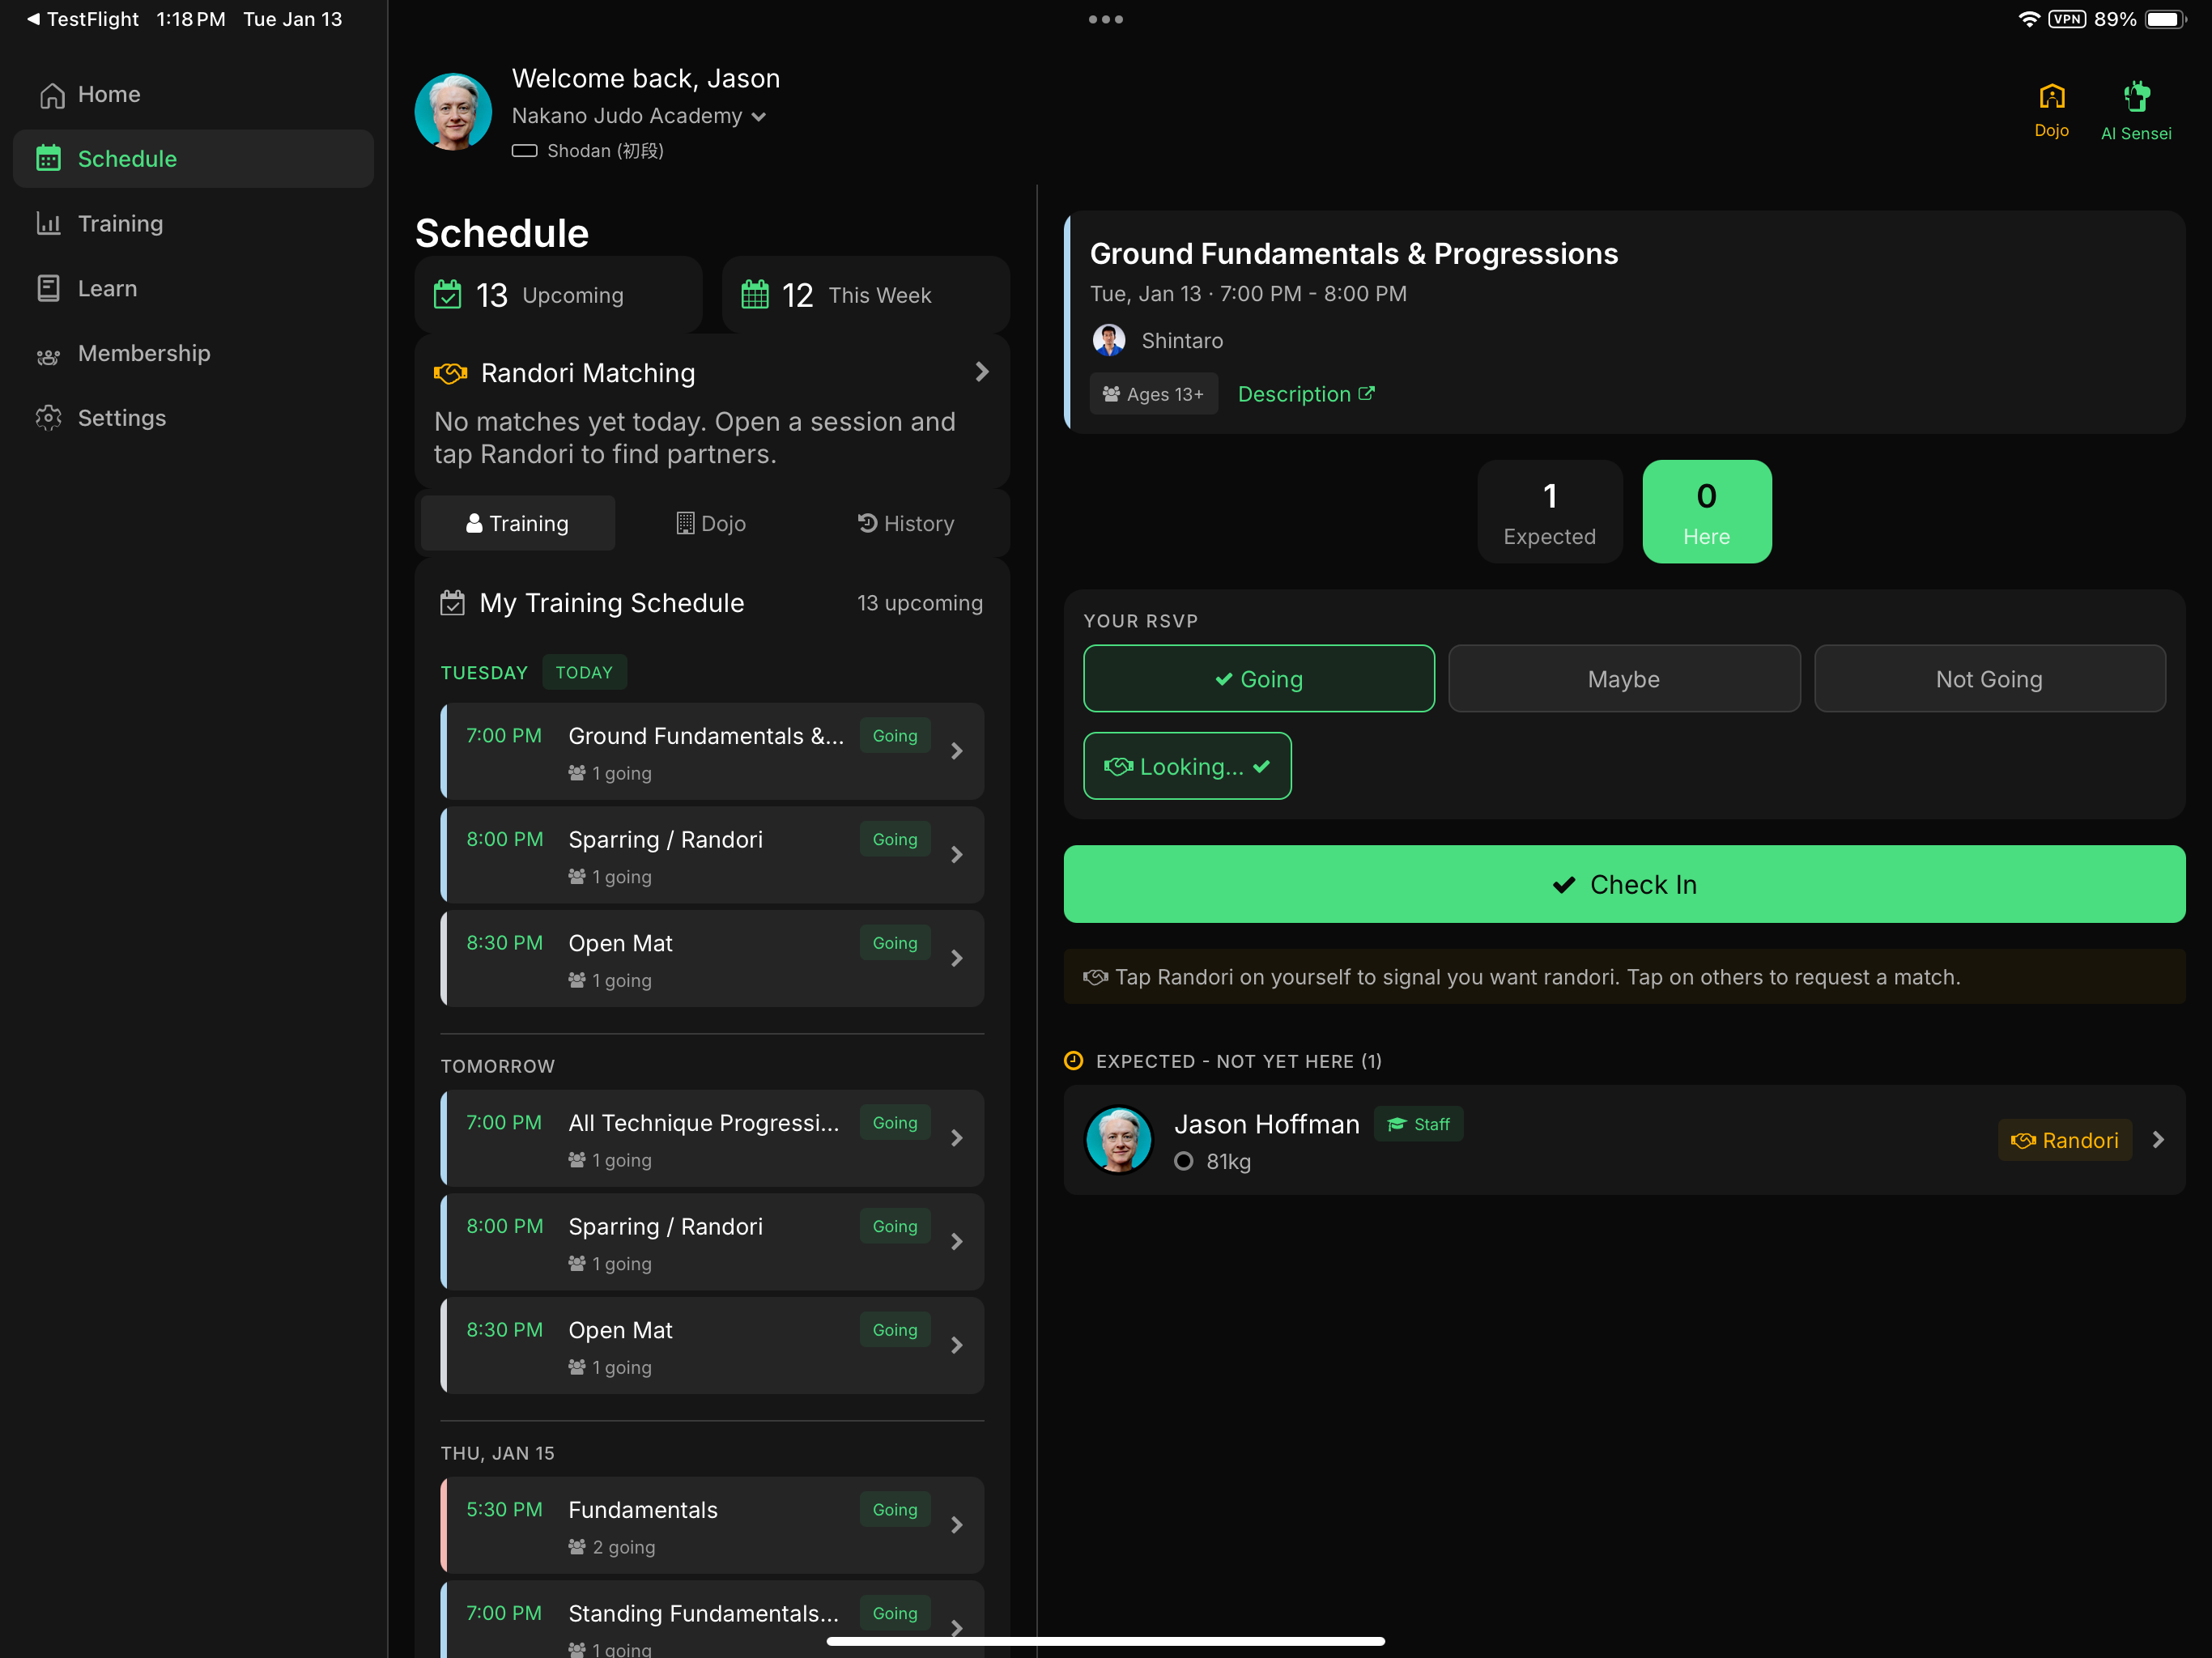Viewport: 2212px width, 1658px height.
Task: Open today's 8:30 PM Open Mat
Action: pos(712,959)
